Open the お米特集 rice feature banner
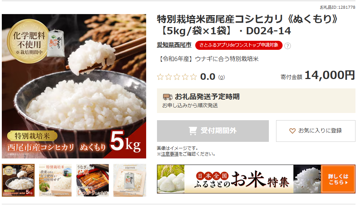The width and height of the screenshot is (358, 205). tap(256, 179)
